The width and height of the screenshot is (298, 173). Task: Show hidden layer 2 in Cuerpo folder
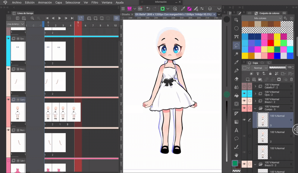[244, 136]
